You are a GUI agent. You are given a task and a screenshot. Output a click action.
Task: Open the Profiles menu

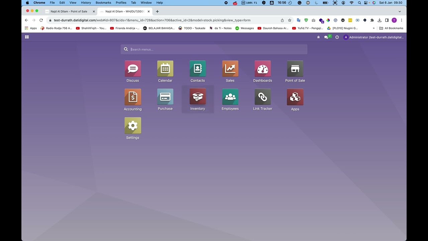(x=121, y=3)
